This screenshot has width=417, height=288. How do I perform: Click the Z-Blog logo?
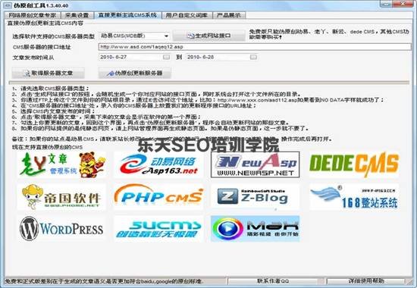point(256,197)
